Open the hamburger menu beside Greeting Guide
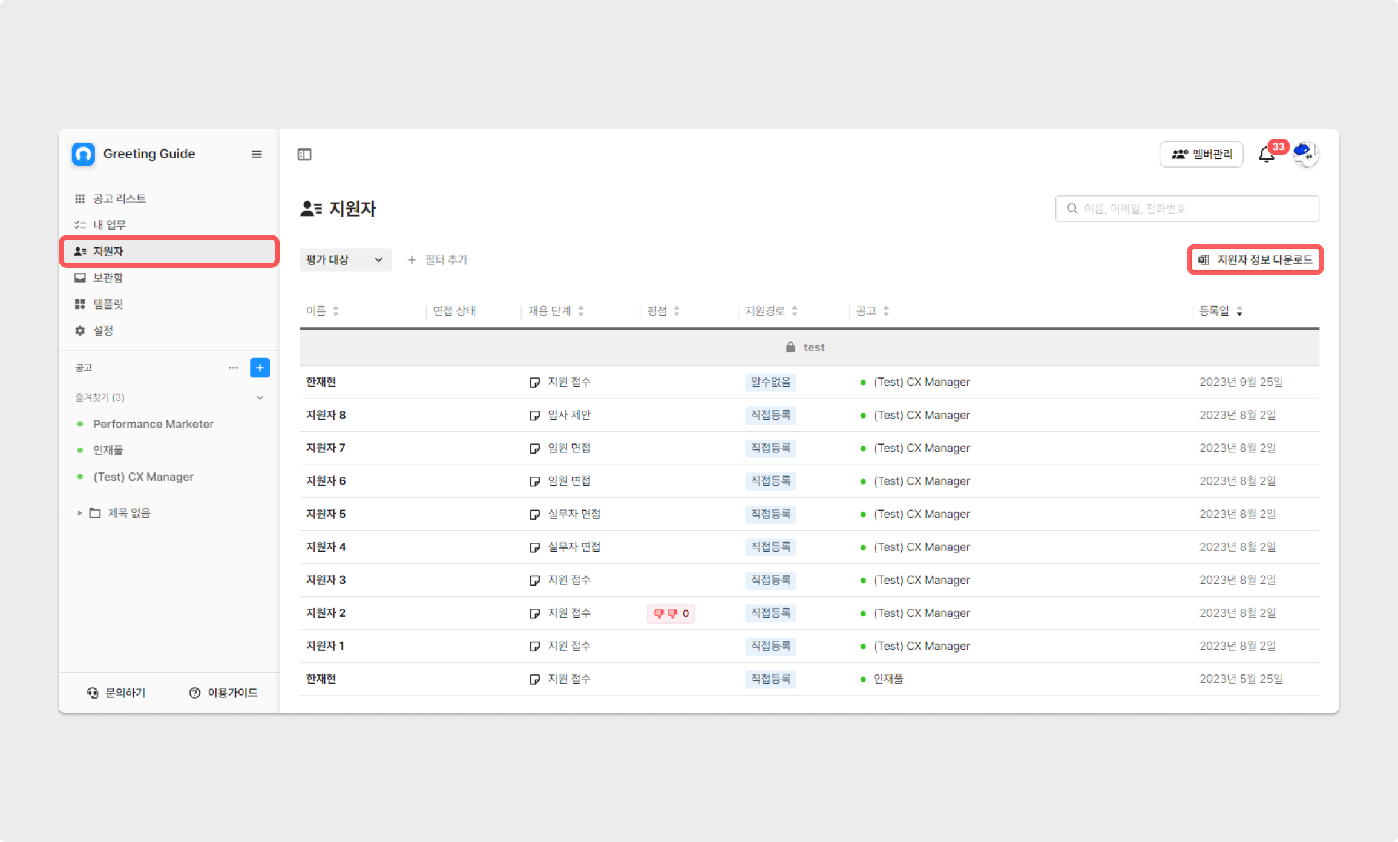Screen dimensions: 1398x842 coord(257,154)
